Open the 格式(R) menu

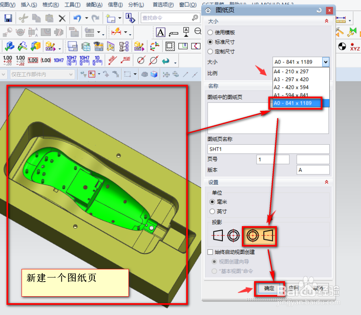[x=51, y=4]
